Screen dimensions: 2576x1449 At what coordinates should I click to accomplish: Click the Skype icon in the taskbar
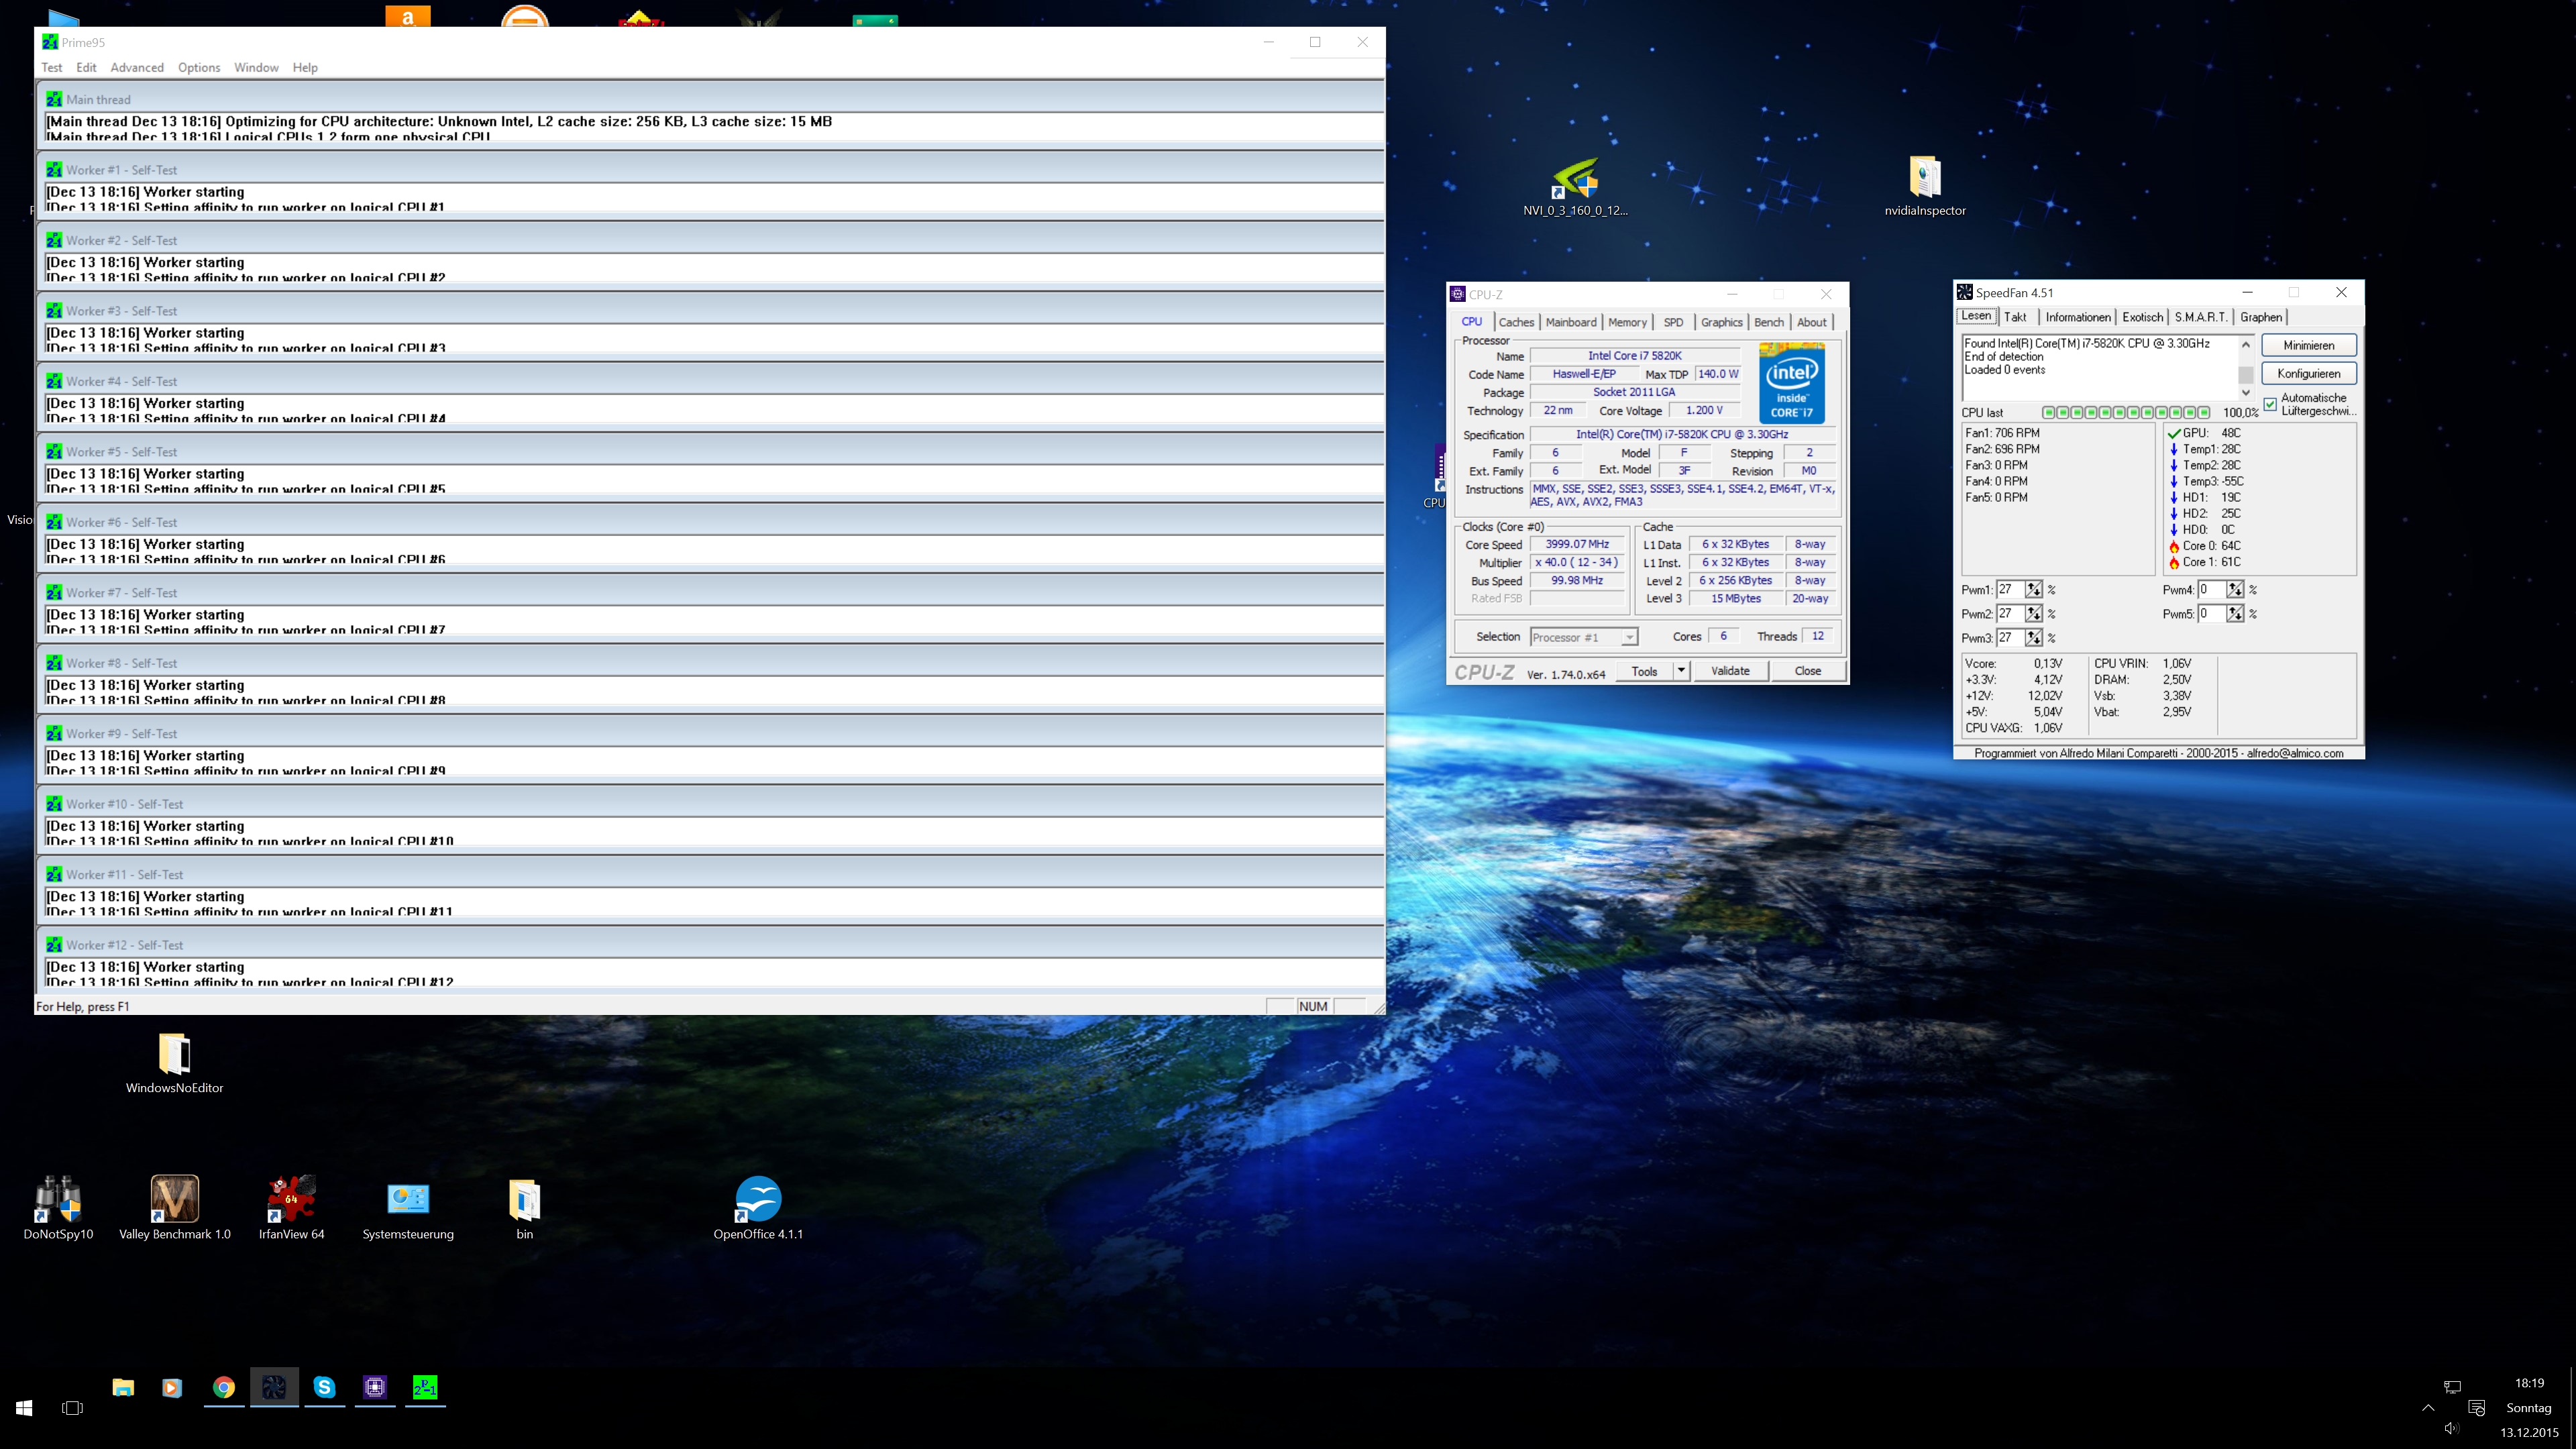tap(324, 1387)
